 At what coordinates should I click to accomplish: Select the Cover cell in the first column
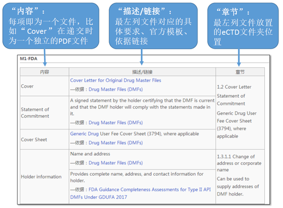coord(45,86)
